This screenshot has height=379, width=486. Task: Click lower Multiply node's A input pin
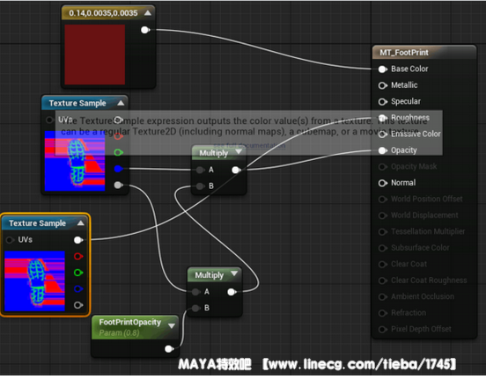coord(195,292)
